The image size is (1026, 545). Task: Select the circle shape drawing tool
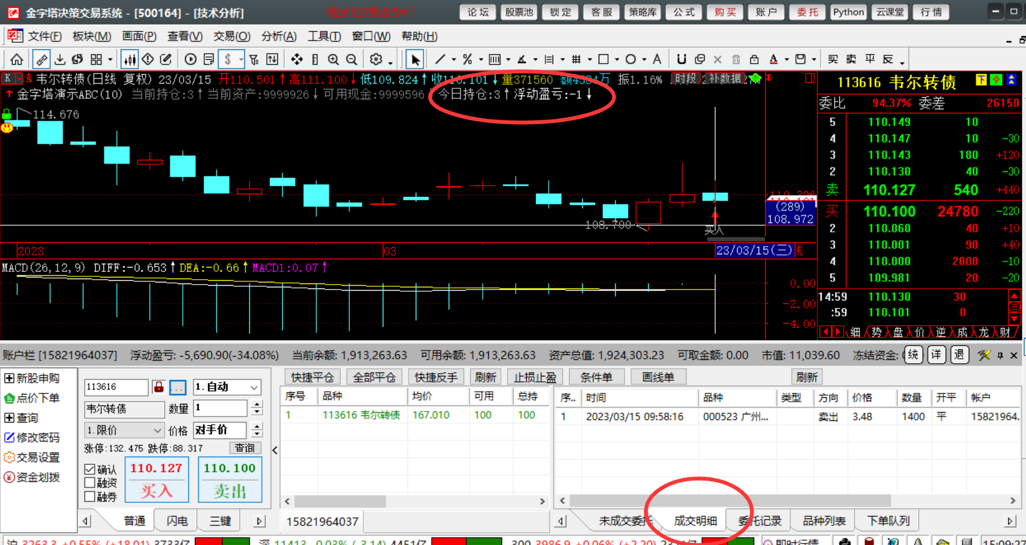coord(631,59)
